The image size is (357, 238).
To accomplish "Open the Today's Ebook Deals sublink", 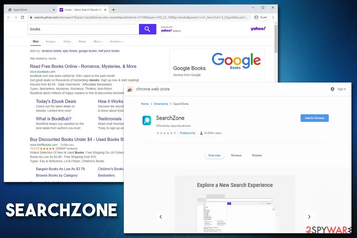I will point(56,102).
